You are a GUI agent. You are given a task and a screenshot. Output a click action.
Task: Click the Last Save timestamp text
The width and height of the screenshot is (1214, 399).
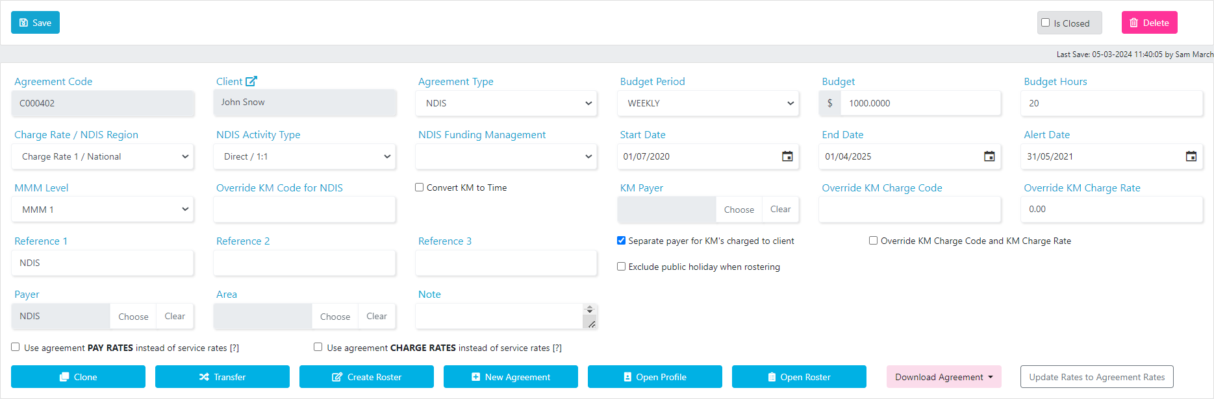pos(1135,54)
